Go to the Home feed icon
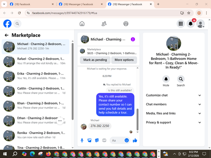211x158 pixels. 82,24
